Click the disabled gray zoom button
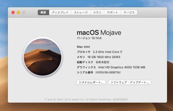The width and height of the screenshot is (173, 111). coord(24,12)
